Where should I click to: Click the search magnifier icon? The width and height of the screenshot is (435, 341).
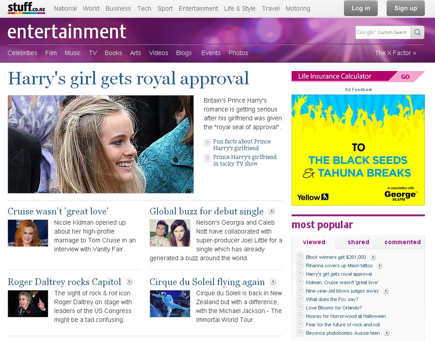[417, 32]
